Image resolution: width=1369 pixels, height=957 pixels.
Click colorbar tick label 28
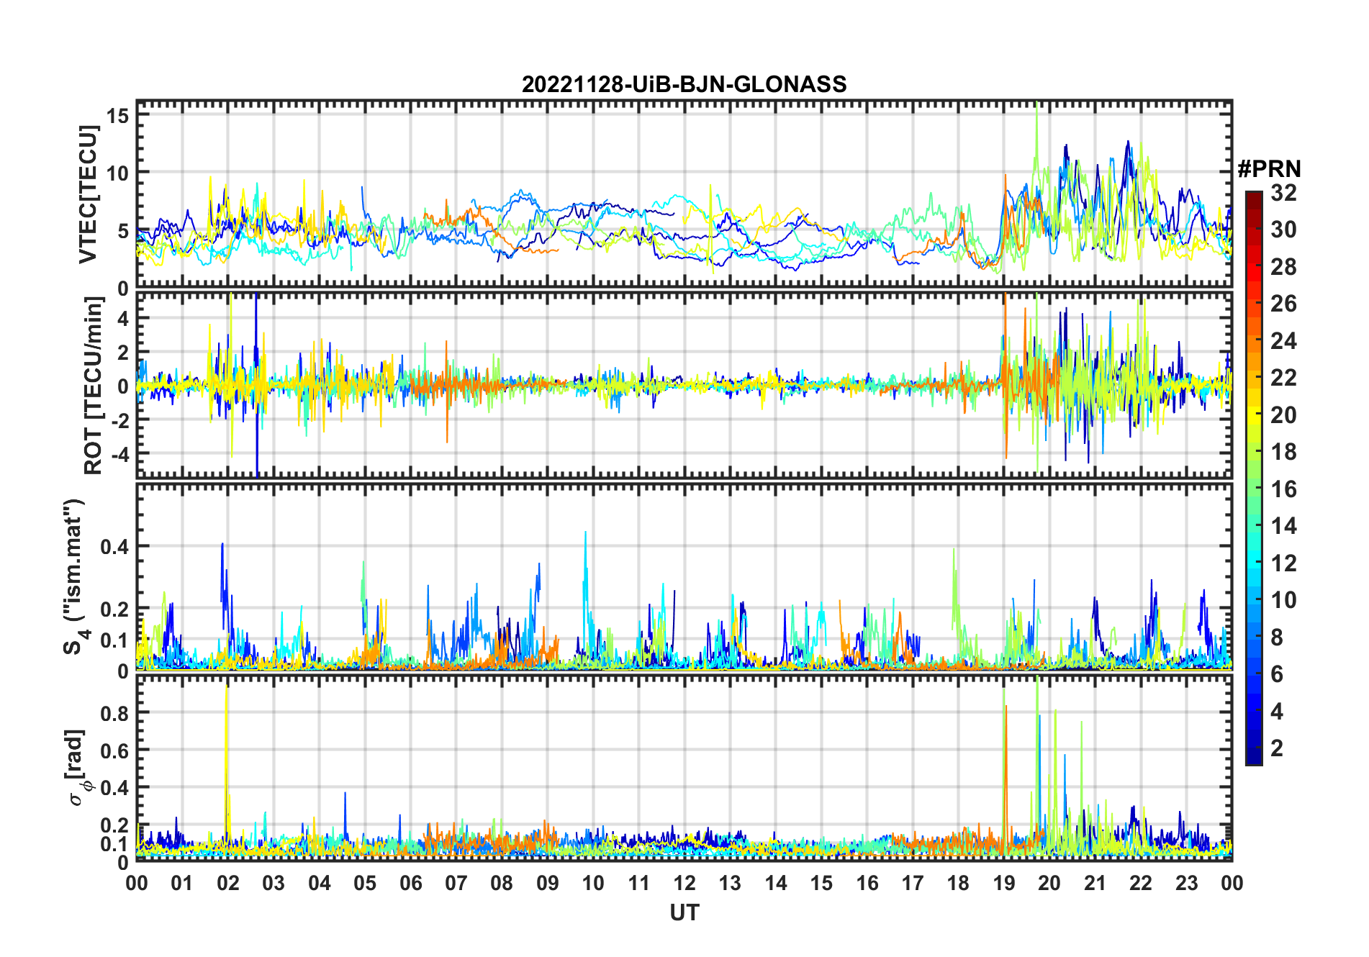(x=1283, y=267)
